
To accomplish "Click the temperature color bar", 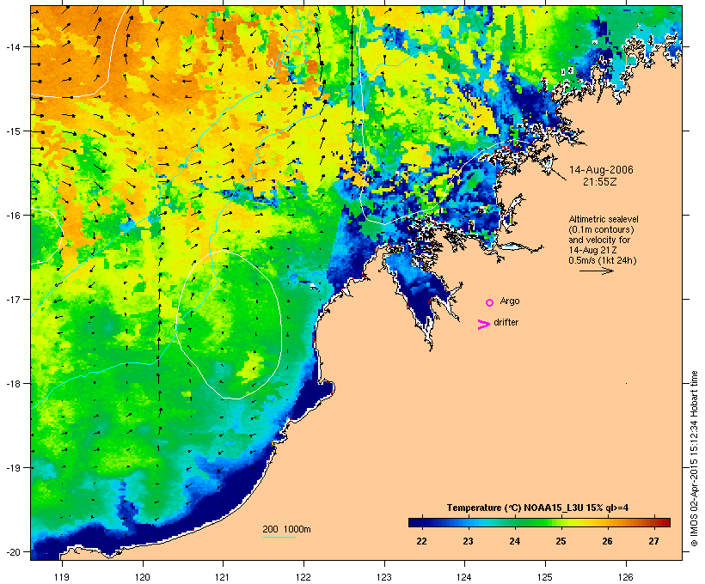I will [x=539, y=522].
